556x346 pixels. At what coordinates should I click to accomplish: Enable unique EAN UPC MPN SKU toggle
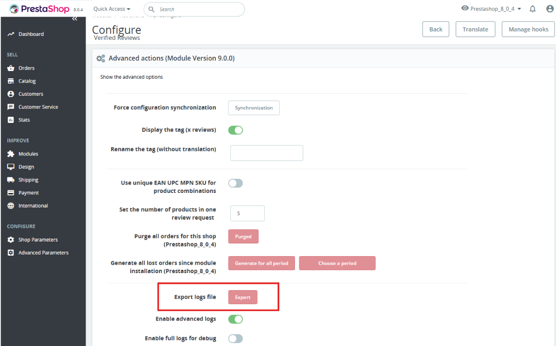(x=235, y=183)
